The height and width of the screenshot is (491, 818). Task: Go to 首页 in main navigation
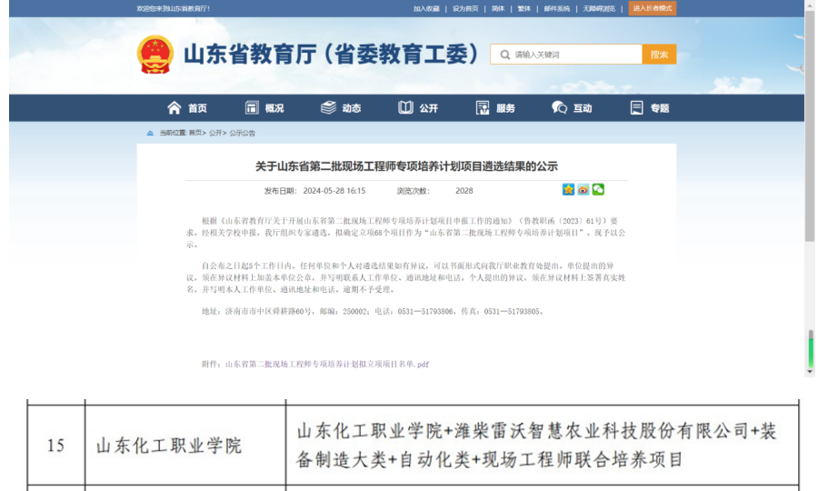pyautogui.click(x=187, y=108)
